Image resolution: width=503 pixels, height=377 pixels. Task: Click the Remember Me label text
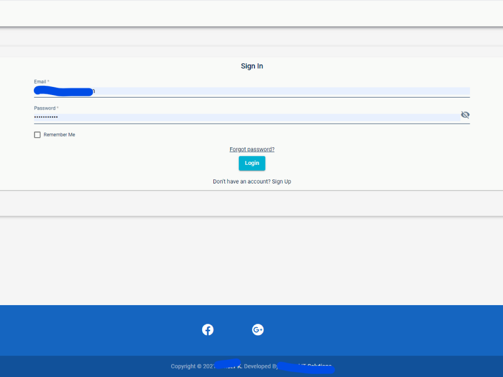(59, 135)
